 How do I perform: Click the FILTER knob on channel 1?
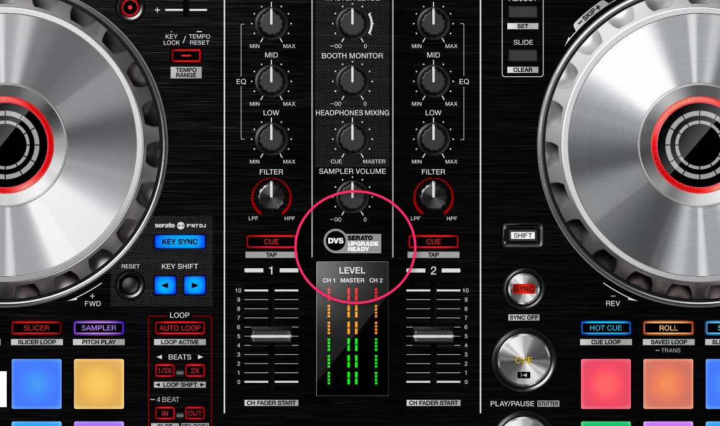coord(271,196)
